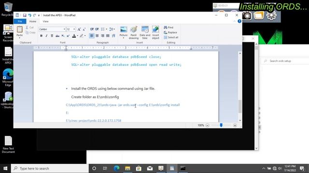Undo with the quick access toolbar arrow
The image size is (309, 173).
click(x=29, y=15)
